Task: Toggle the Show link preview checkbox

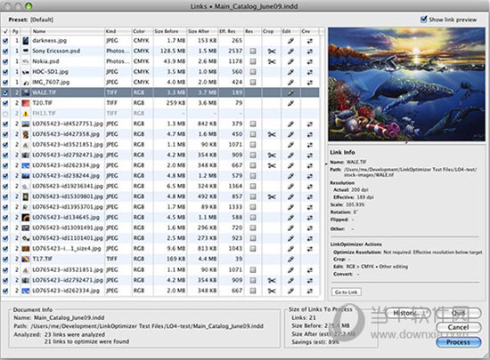Action: 423,20
